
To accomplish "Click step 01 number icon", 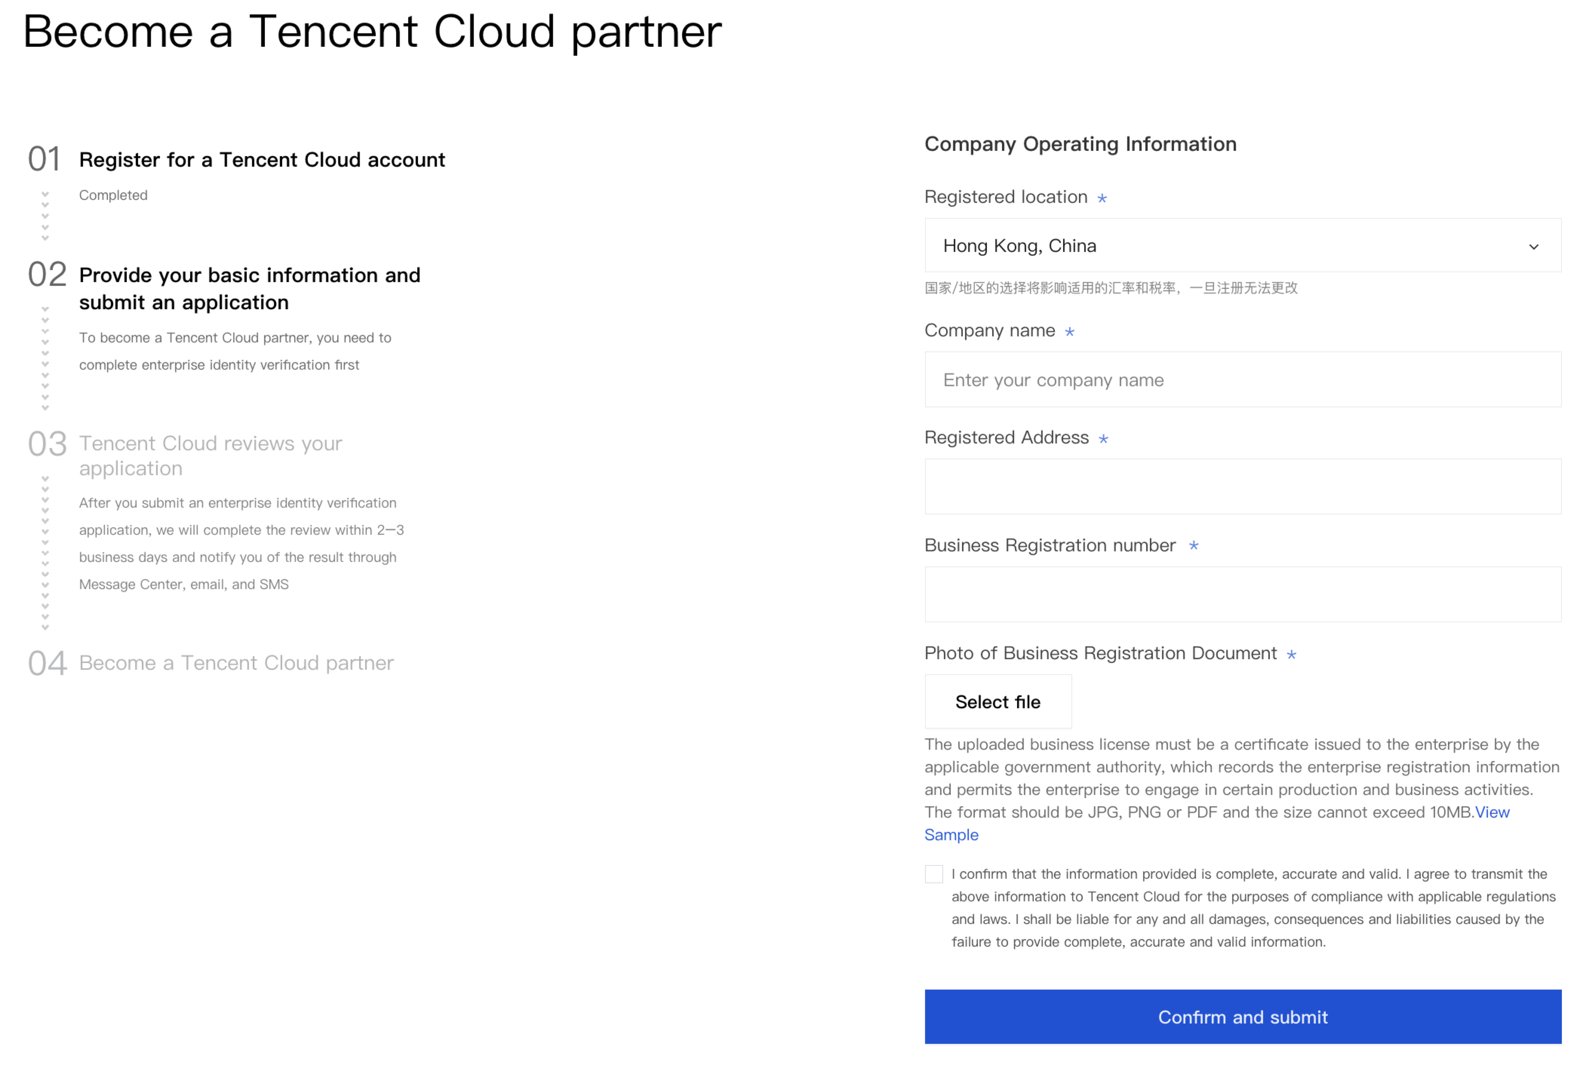I will tap(45, 160).
